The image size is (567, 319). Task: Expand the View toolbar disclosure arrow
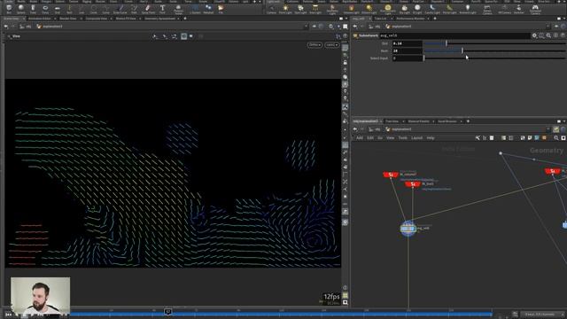click(x=9, y=36)
